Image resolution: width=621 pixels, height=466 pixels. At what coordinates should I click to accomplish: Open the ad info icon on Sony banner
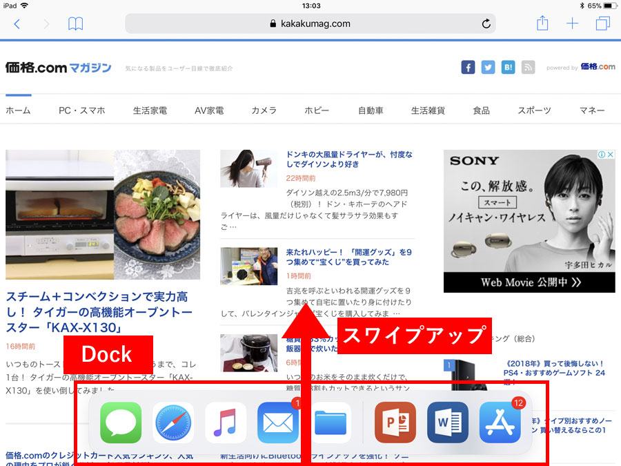[x=602, y=155]
